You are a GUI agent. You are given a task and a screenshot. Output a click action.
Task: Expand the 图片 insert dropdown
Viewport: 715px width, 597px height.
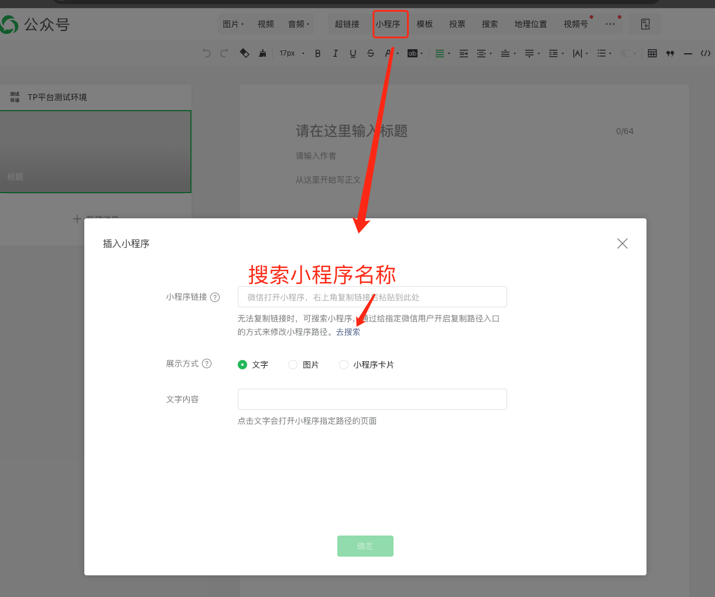tap(233, 24)
